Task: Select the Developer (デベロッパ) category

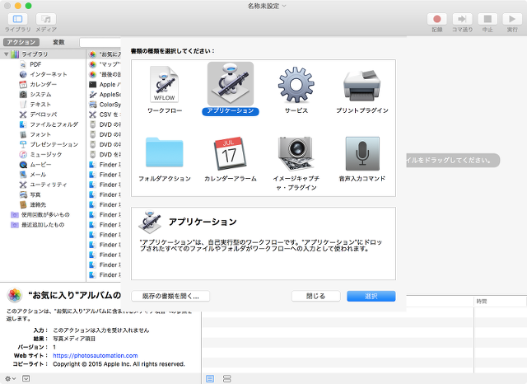Action: (43, 115)
